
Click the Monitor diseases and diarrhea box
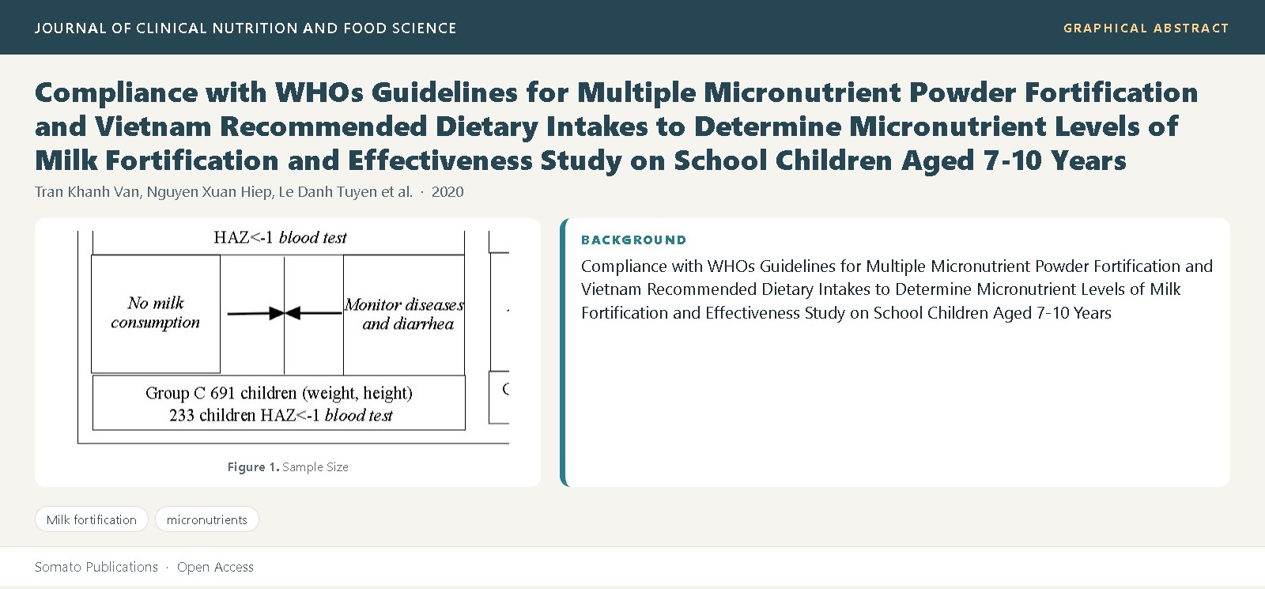(x=404, y=314)
